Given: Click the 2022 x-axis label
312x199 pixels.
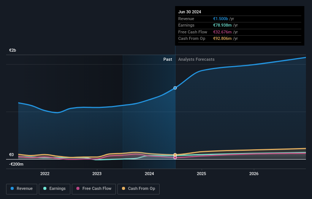Looking at the screenshot, I should pos(45,174).
